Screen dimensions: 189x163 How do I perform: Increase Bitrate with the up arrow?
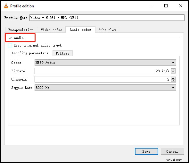click(x=173, y=70)
